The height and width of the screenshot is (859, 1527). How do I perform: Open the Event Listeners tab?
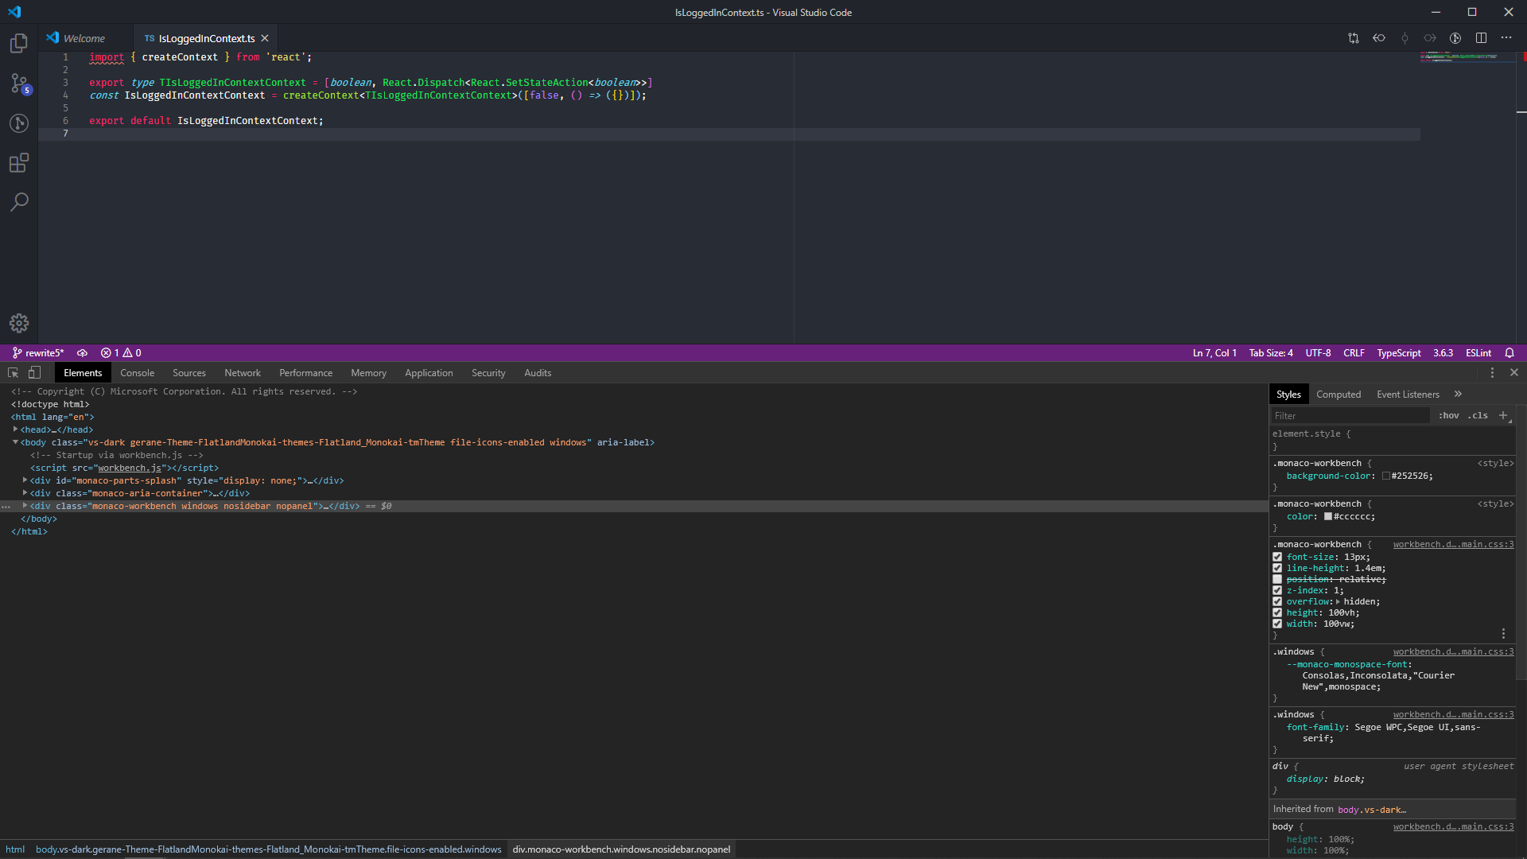[1408, 395]
